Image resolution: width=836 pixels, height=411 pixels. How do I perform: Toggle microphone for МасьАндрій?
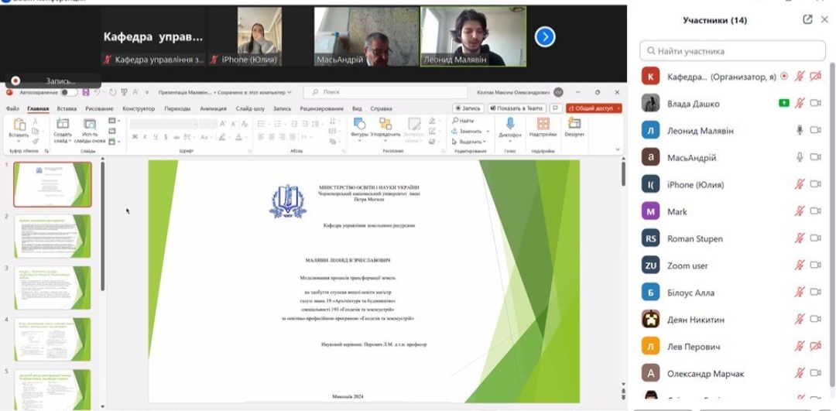799,156
